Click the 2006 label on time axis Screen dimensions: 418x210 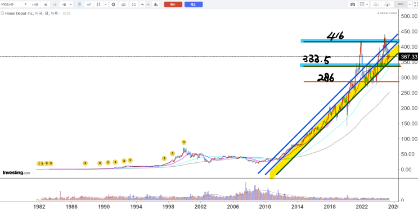(x=233, y=206)
